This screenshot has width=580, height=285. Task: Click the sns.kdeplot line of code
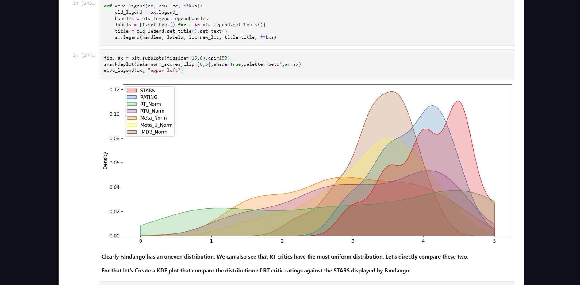click(x=202, y=64)
